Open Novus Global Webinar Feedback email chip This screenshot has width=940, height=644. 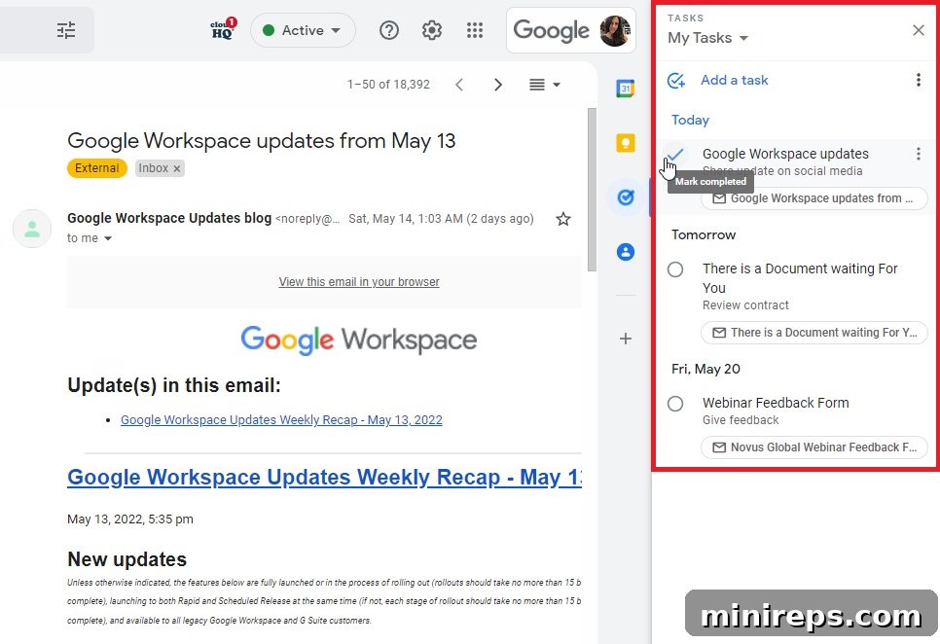[814, 447]
